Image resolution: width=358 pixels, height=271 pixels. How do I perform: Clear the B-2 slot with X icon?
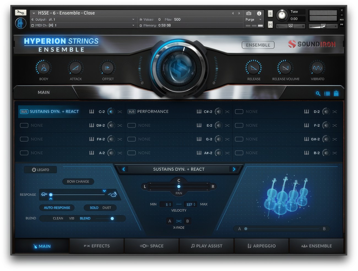tap(335, 153)
